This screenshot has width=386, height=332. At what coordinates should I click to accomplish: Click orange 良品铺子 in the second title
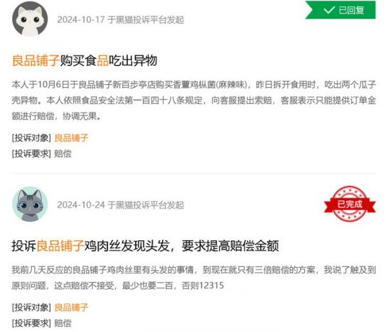[60, 246]
